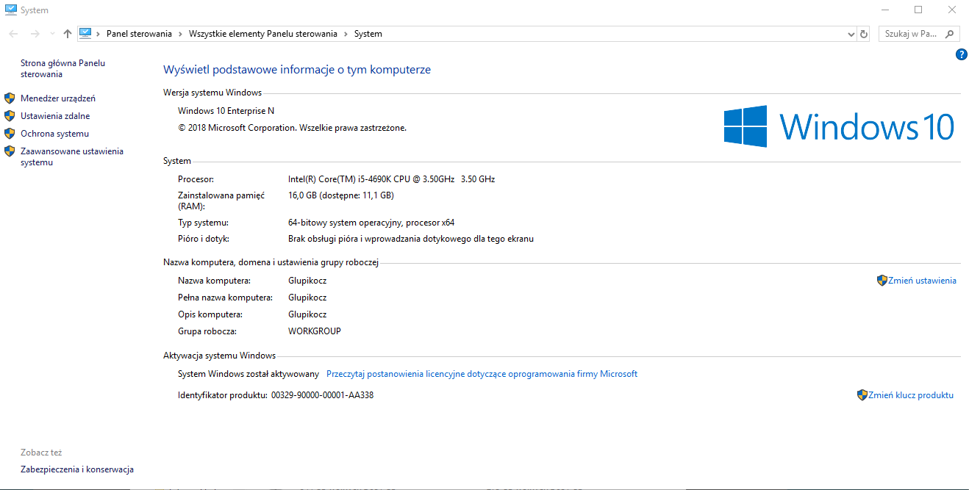Click the Up folder arrow icon
This screenshot has height=490, width=969.
coord(68,34)
